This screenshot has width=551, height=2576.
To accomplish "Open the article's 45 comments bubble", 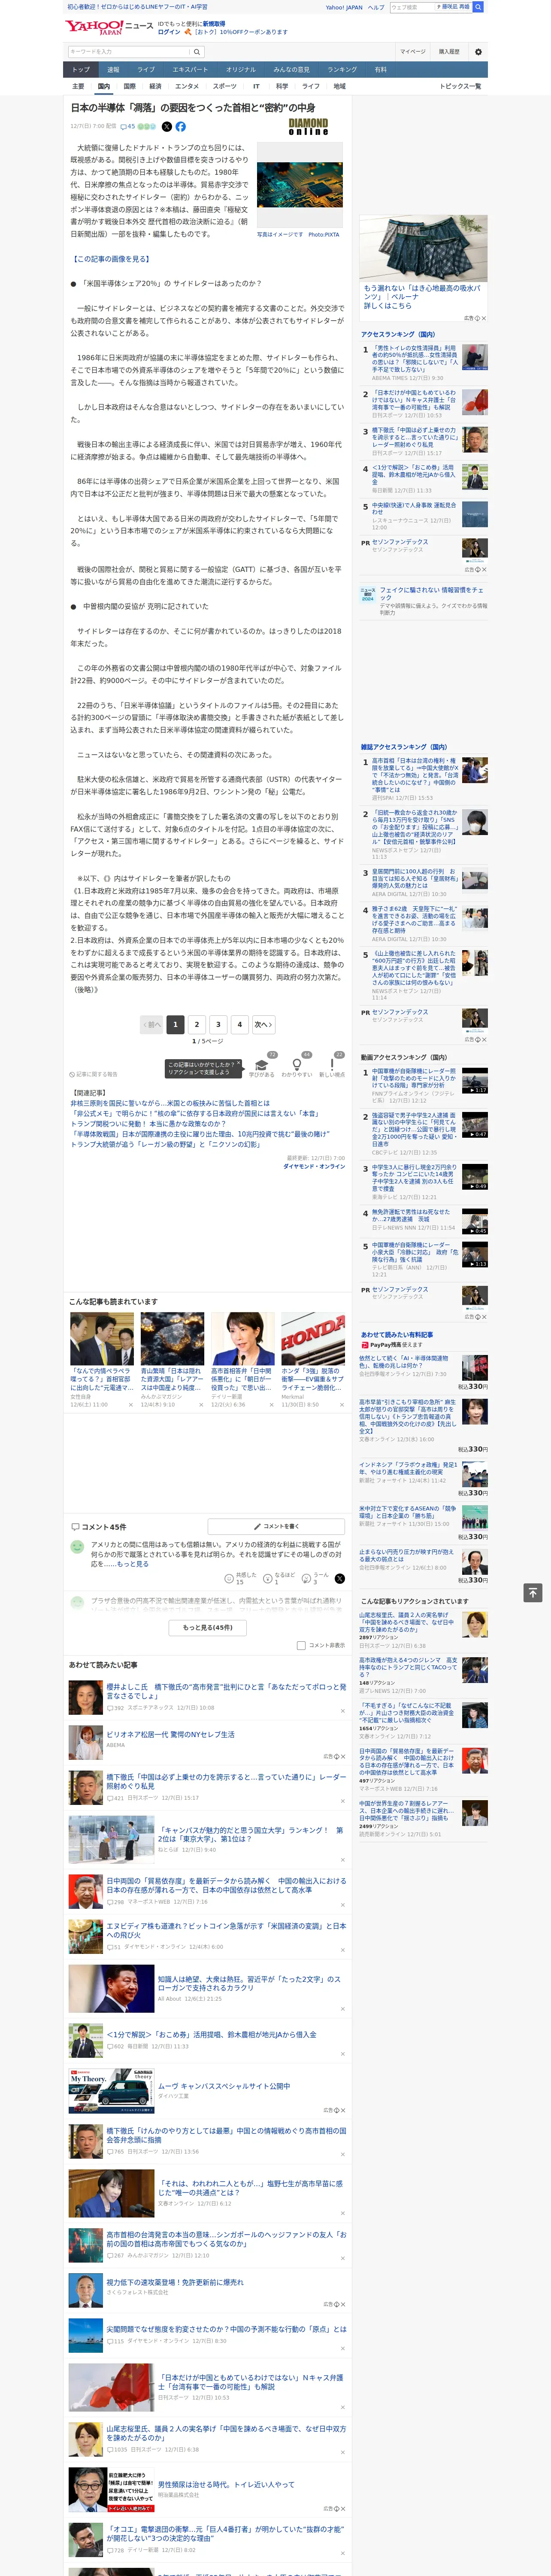I will click(127, 127).
